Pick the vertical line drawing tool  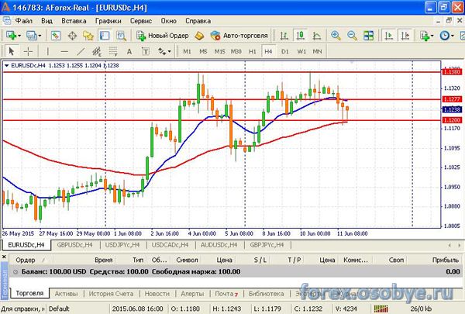click(x=48, y=51)
